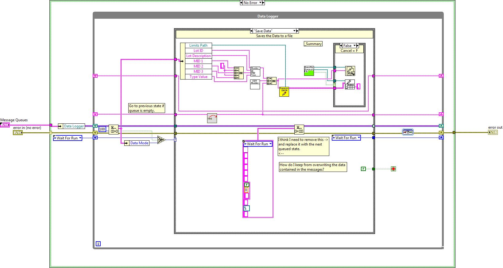Click yellow error shift register on left
503x268 pixels.
click(95, 133)
